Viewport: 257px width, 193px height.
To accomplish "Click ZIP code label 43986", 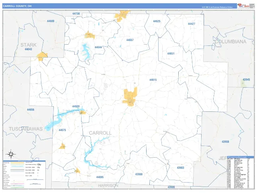I will pyautogui.click(x=171, y=187).
